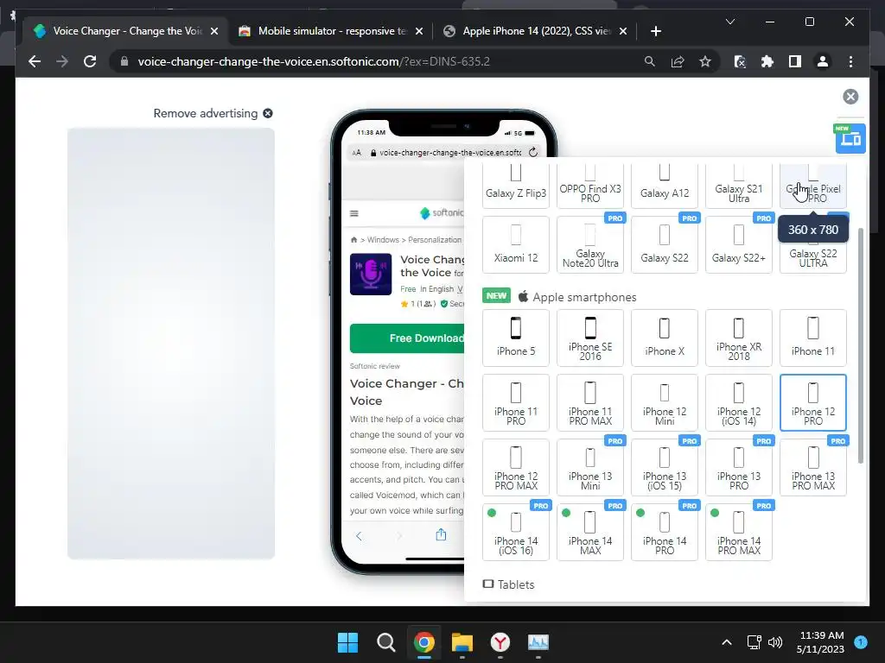Image resolution: width=885 pixels, height=663 pixels.
Task: Switch to Mobile simulator browser tab
Action: 331,31
